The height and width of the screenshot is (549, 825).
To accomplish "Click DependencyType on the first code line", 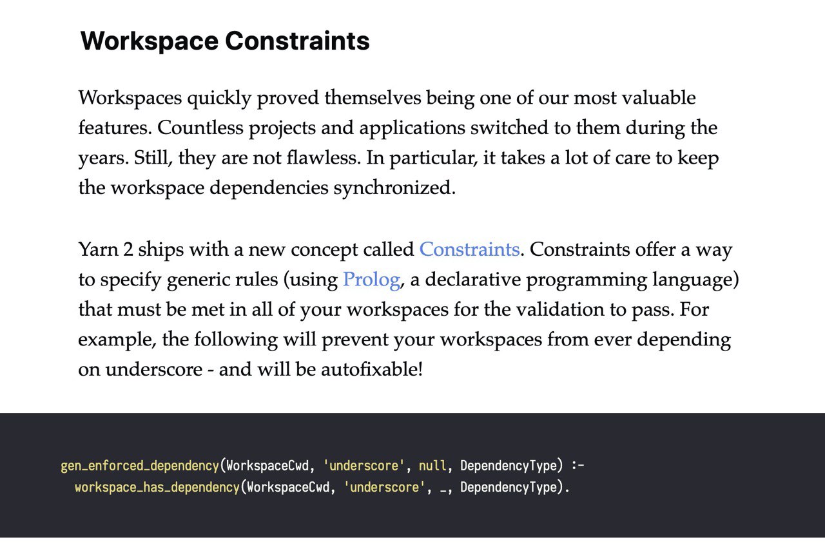I will pyautogui.click(x=508, y=466).
